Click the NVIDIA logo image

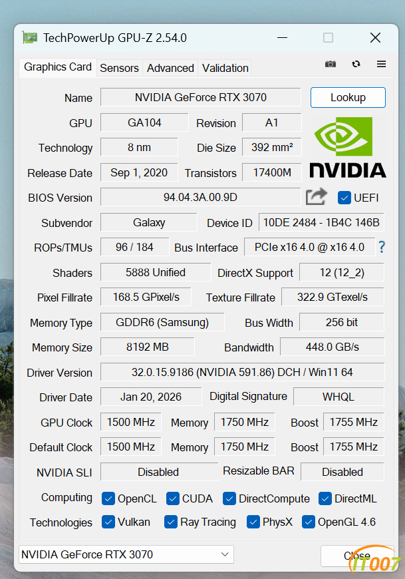click(x=347, y=148)
